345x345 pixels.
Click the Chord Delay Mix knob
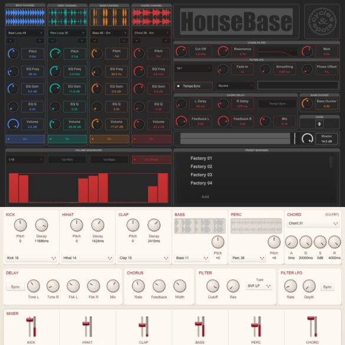(x=265, y=121)
